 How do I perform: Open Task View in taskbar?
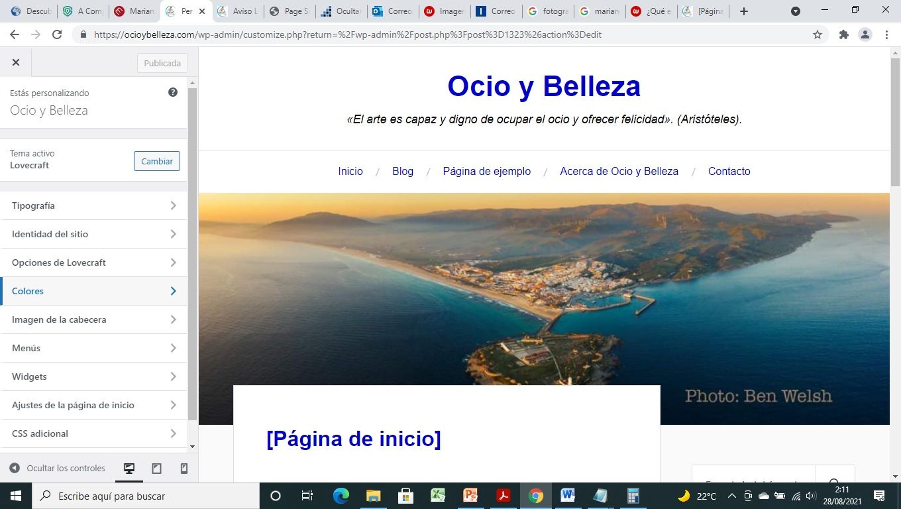coord(307,496)
